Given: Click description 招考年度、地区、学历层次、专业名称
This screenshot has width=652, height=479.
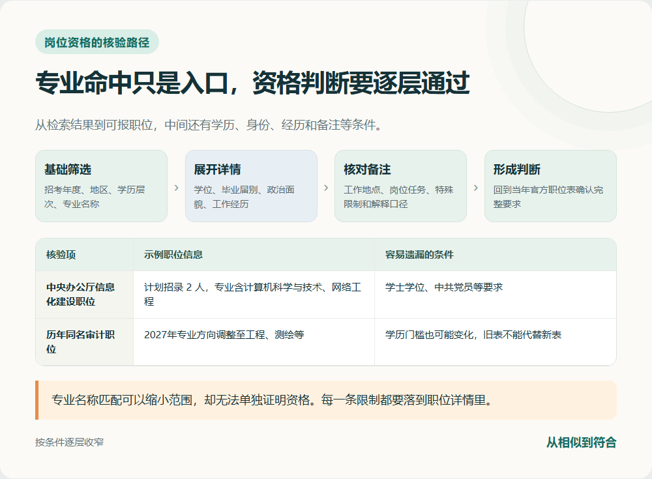Looking at the screenshot, I should point(95,197).
